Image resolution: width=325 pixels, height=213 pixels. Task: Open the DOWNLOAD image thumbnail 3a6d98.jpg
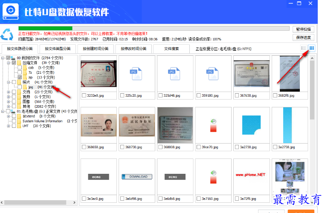pos(137,176)
